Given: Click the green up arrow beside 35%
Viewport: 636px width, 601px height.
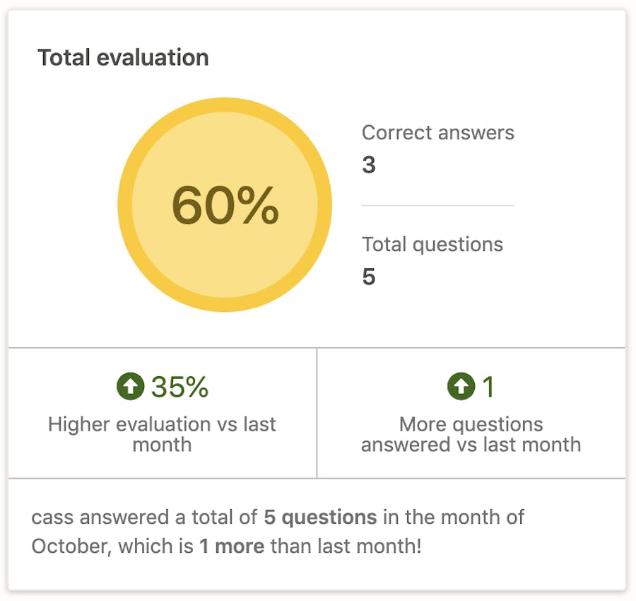Looking at the screenshot, I should click(130, 387).
